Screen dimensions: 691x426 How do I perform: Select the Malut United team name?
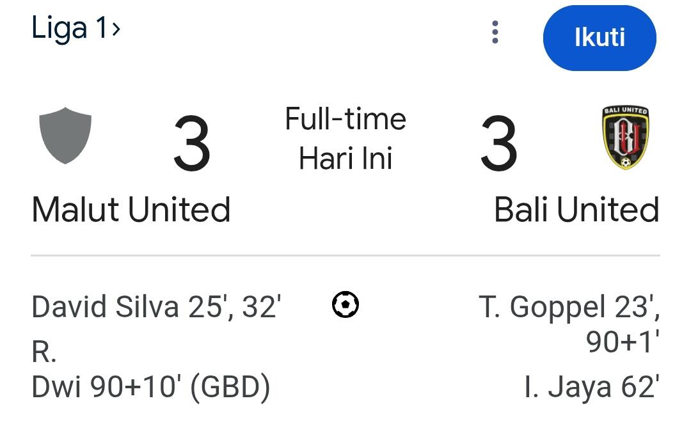coord(131,210)
